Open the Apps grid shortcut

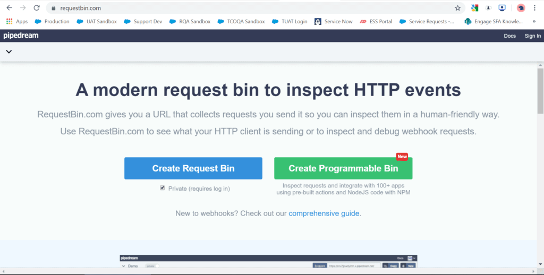17,21
